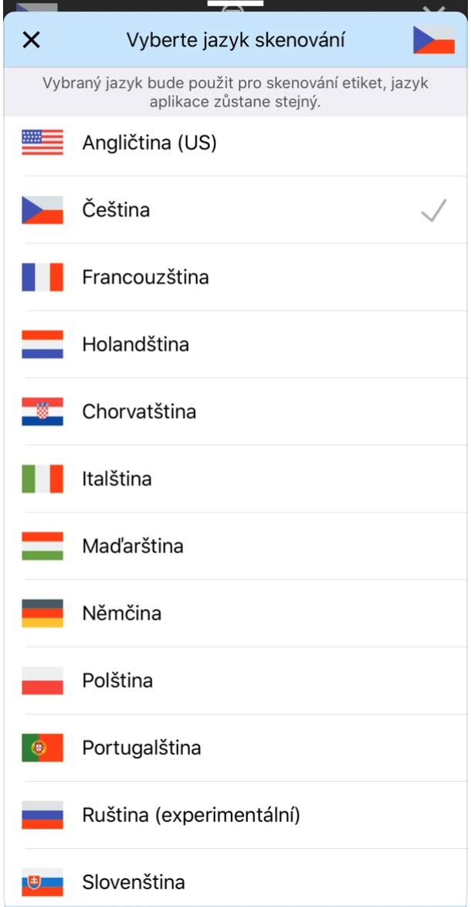Click the Dutch flag icon
Image resolution: width=471 pixels, height=907 pixels.
click(x=42, y=345)
